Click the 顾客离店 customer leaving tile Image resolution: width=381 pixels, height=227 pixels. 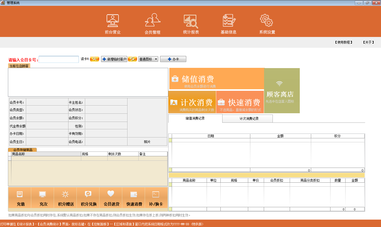coord(282,91)
